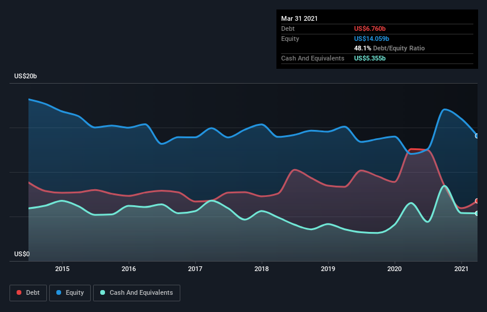Click the US$14.059b equity value

pyautogui.click(x=371, y=39)
